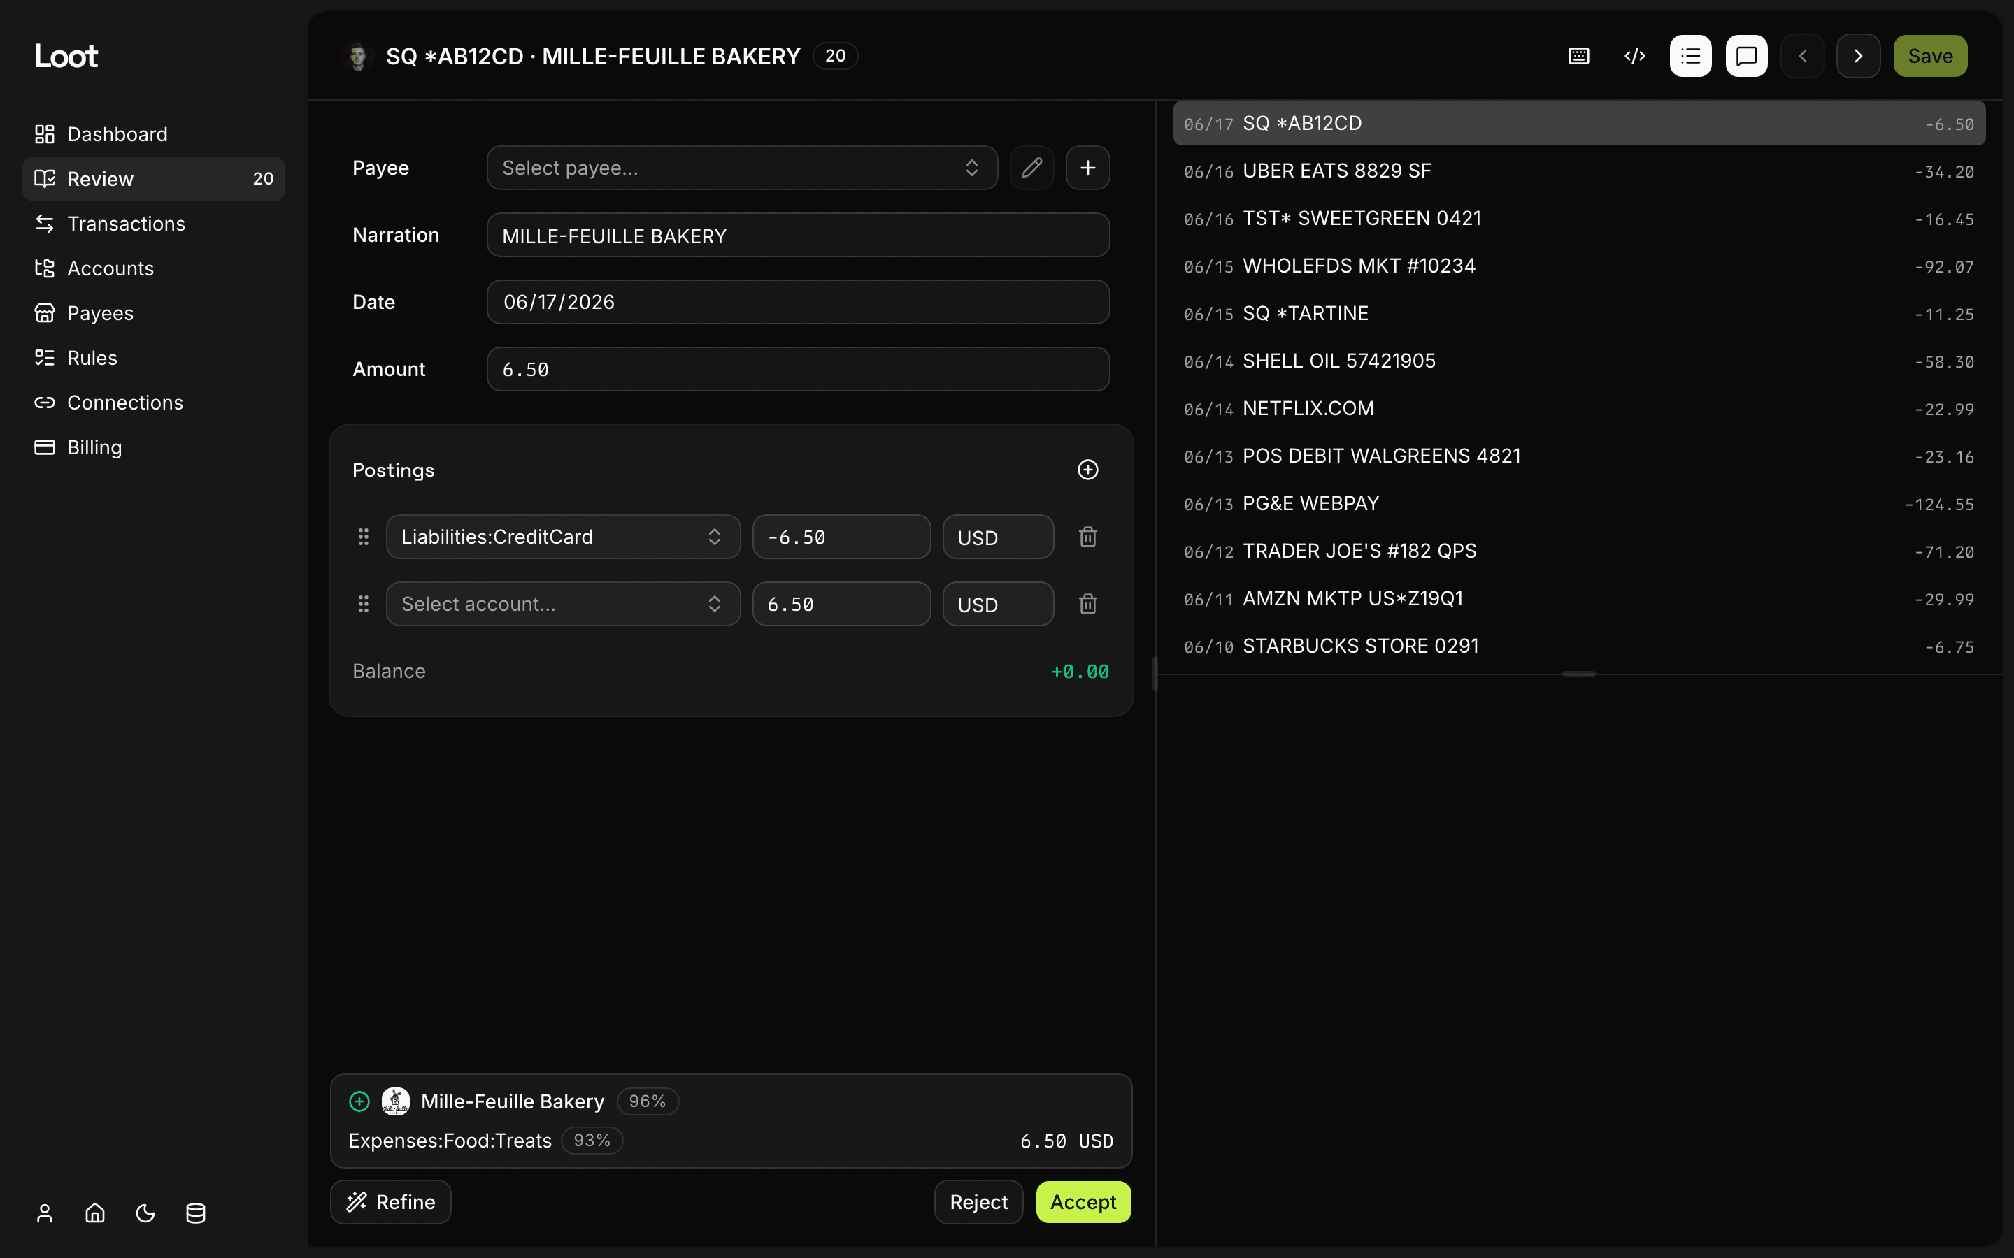Toggle the code view icon
The width and height of the screenshot is (2014, 1258).
pyautogui.click(x=1634, y=56)
